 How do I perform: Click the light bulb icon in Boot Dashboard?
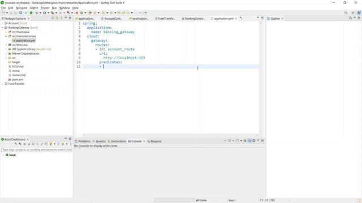click(x=50, y=144)
